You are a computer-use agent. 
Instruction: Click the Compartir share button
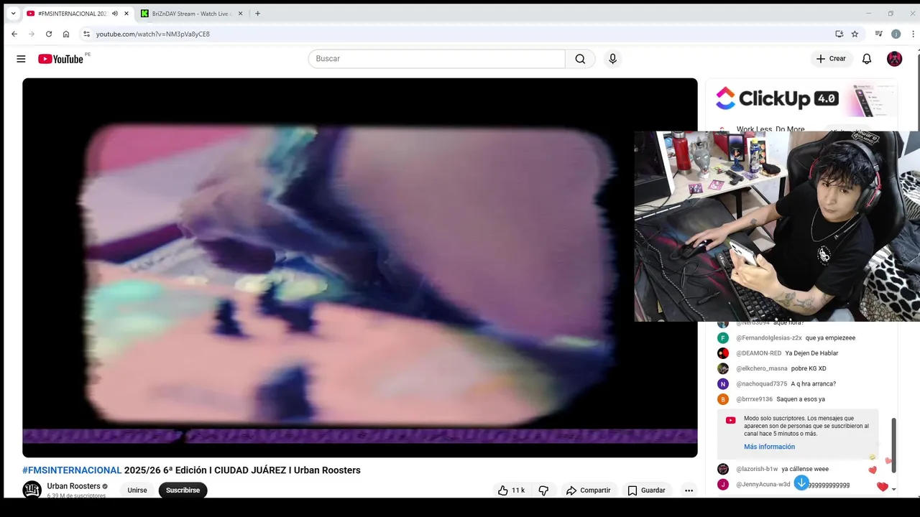coord(588,490)
